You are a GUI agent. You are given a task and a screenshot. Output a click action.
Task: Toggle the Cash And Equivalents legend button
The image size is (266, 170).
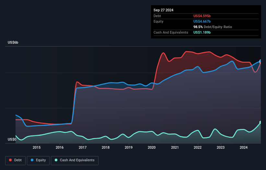tap(75, 160)
